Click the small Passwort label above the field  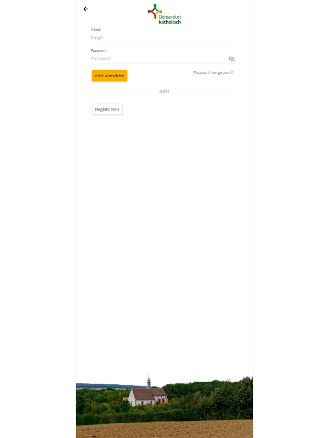tap(98, 51)
